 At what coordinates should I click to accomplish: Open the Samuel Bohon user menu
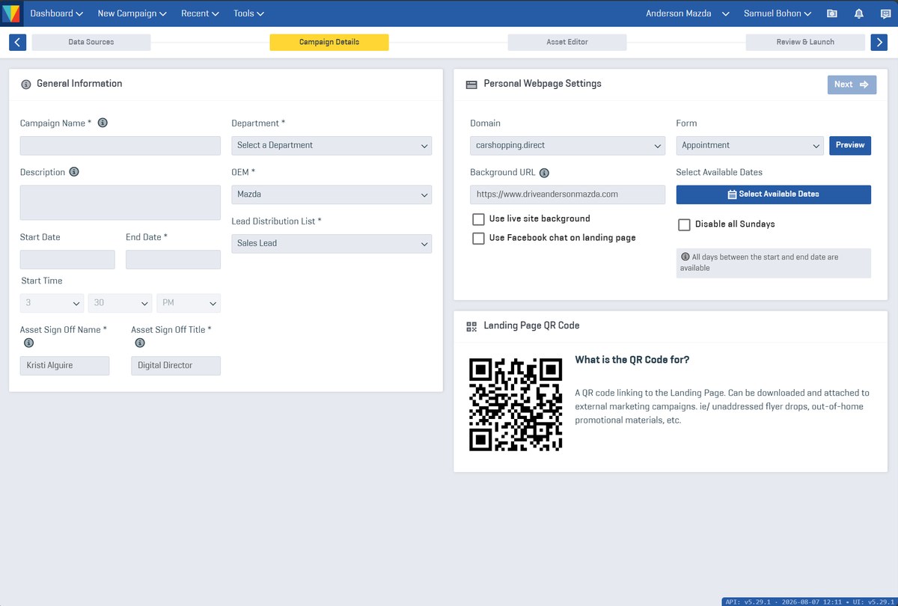(x=778, y=13)
